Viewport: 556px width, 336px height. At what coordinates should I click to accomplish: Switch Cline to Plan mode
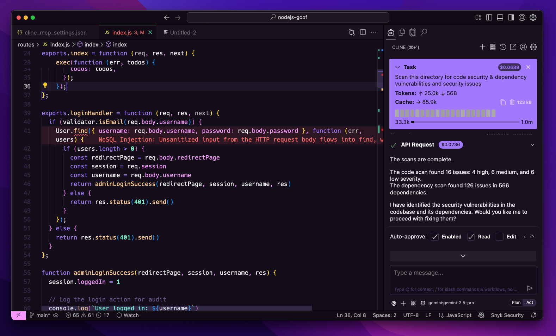click(x=516, y=303)
